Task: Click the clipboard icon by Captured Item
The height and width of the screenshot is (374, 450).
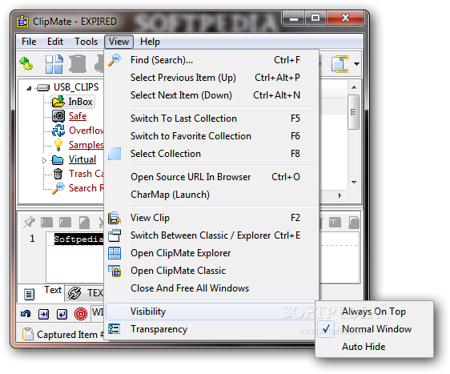Action: click(x=27, y=334)
